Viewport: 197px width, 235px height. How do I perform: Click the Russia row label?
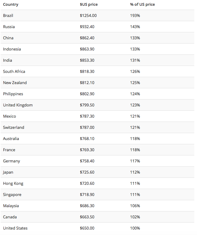coord(9,27)
